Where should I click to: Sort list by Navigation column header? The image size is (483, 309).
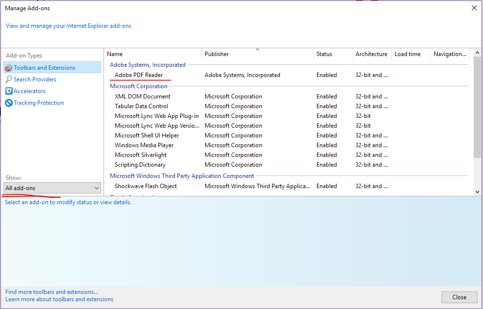pyautogui.click(x=450, y=54)
